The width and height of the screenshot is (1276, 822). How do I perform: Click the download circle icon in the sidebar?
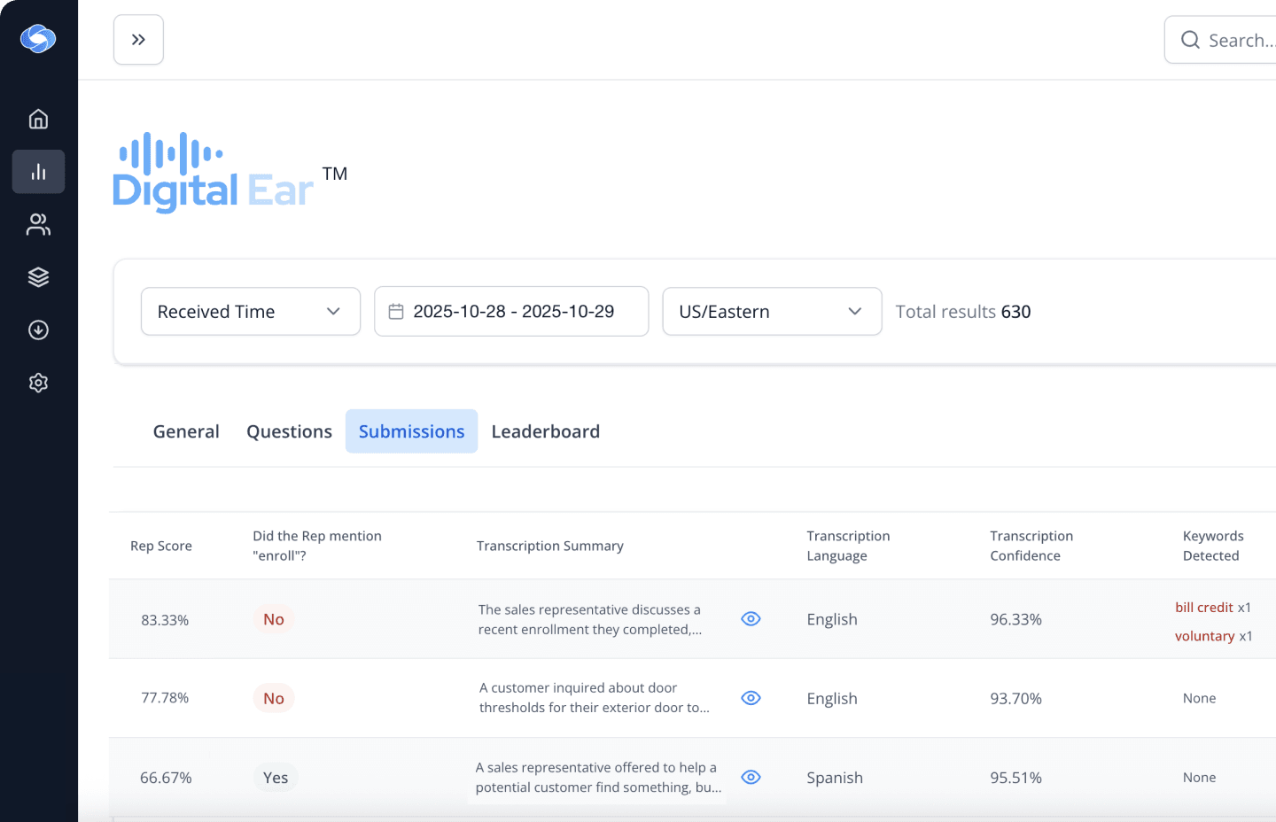click(38, 330)
